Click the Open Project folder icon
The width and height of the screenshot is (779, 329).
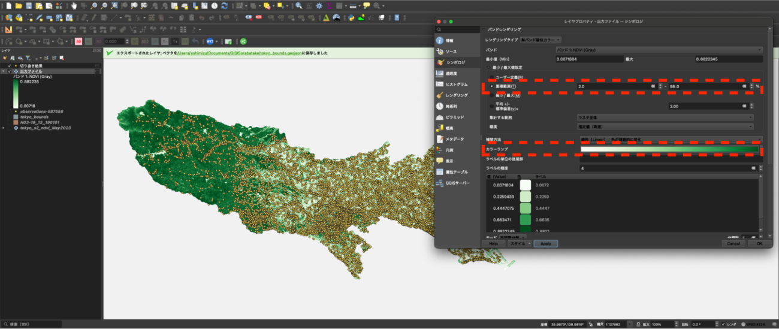(x=19, y=5)
